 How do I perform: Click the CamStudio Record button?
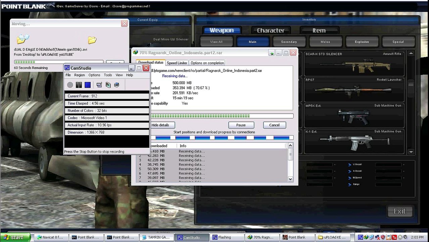pos(70,85)
